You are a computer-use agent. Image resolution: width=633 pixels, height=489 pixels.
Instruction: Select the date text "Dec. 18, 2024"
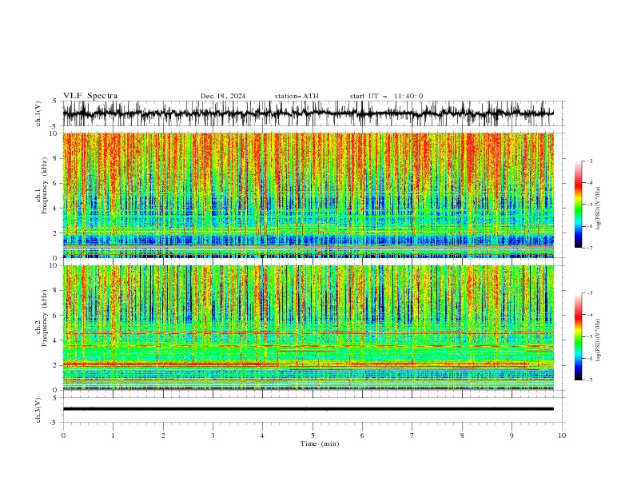pos(223,96)
